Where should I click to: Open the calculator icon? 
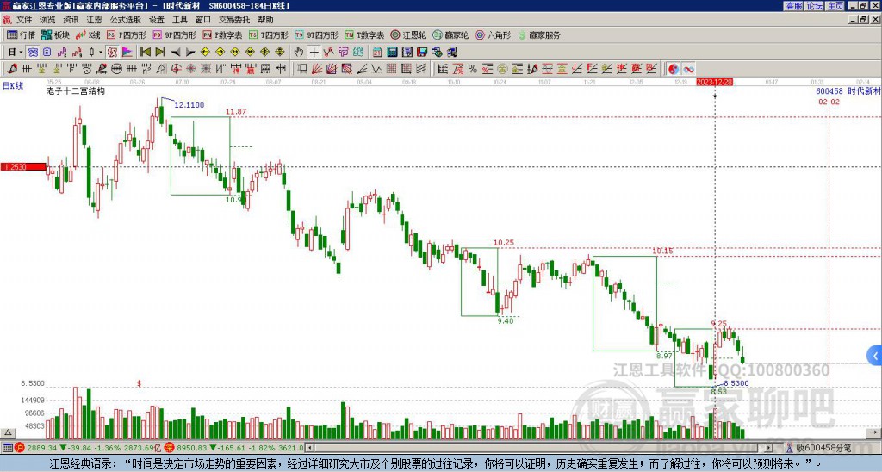[393, 52]
